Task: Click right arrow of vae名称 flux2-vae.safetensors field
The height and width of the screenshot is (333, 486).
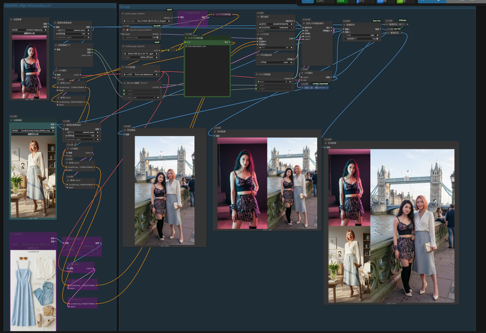Action: click(x=157, y=74)
